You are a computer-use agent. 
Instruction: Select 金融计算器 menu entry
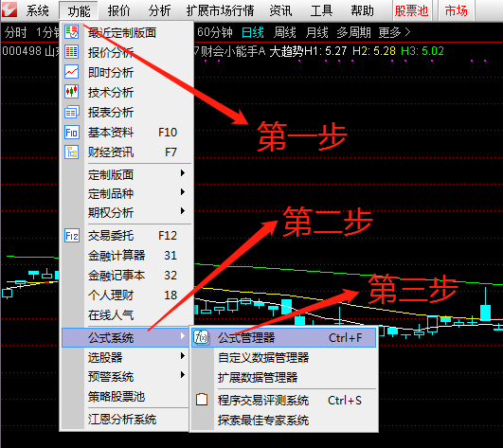pos(127,256)
